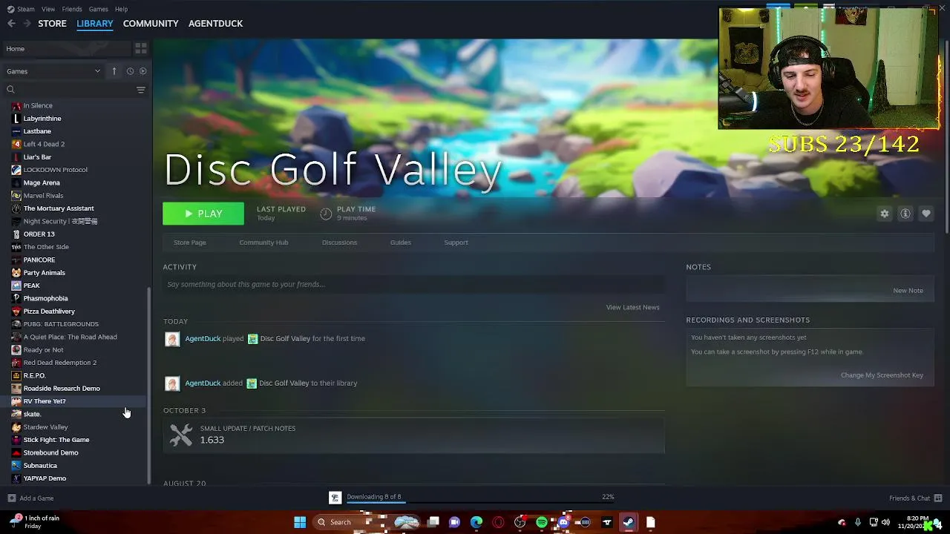
Task: Add Disc Golf Valley to favorites heart
Action: coord(926,214)
